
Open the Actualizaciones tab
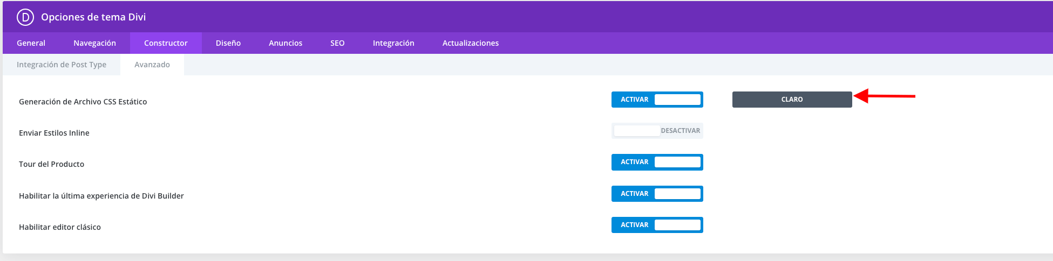(471, 43)
